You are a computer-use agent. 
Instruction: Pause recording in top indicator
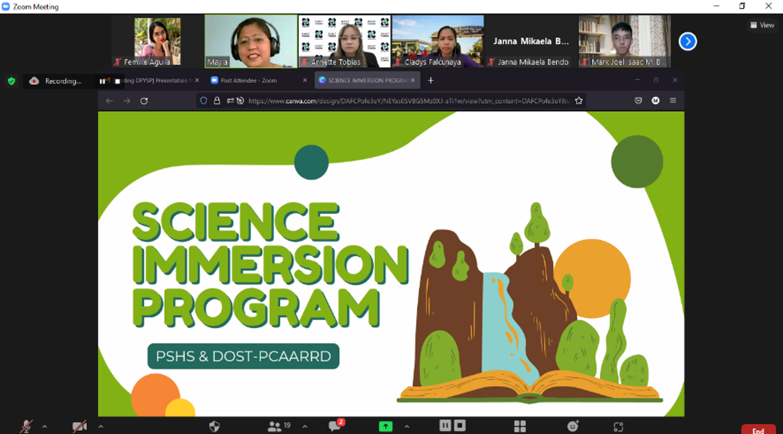pos(104,81)
